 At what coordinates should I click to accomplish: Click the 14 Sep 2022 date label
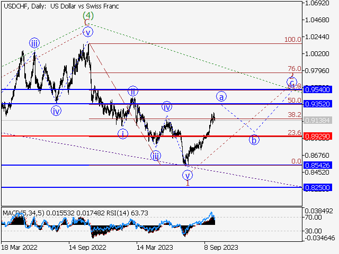[87, 247]
